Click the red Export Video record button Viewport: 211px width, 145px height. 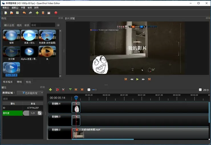click(x=56, y=13)
